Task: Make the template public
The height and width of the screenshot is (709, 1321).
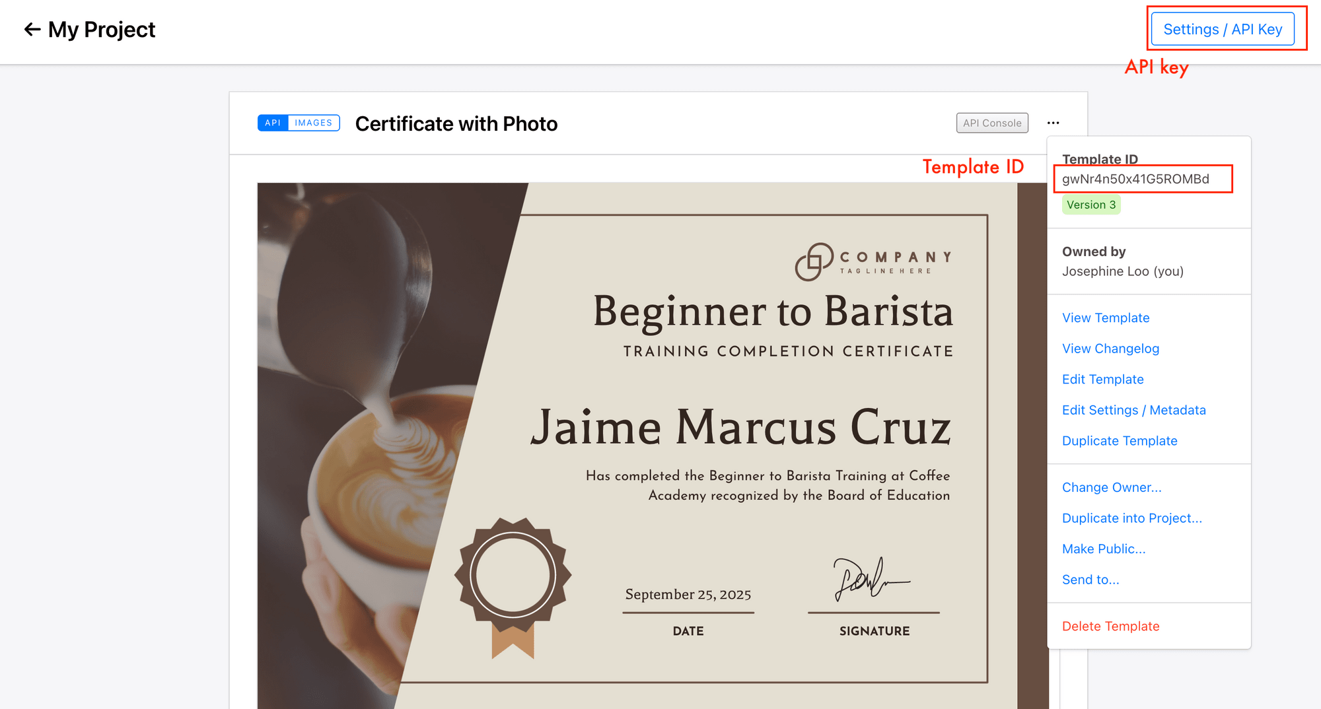Action: pos(1104,549)
